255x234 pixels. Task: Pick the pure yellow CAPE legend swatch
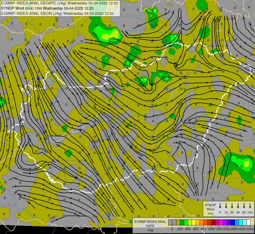point(194,222)
